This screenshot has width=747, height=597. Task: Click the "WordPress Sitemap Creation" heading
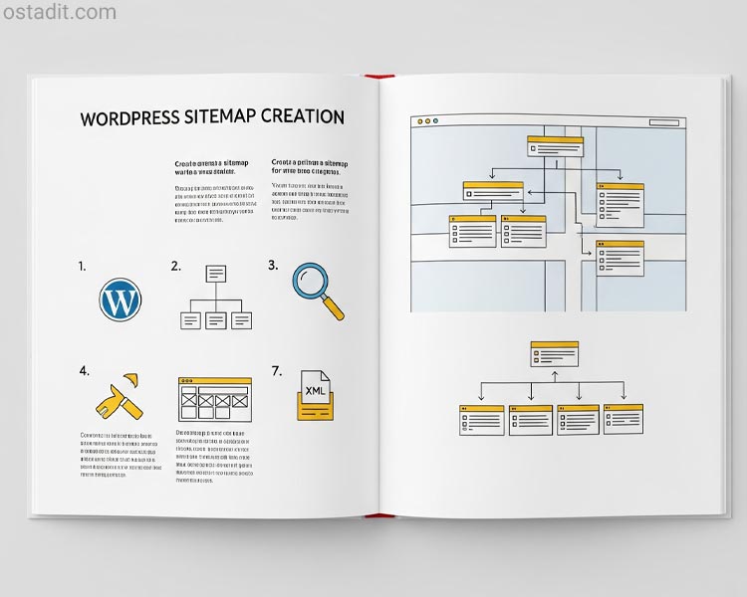tap(212, 117)
